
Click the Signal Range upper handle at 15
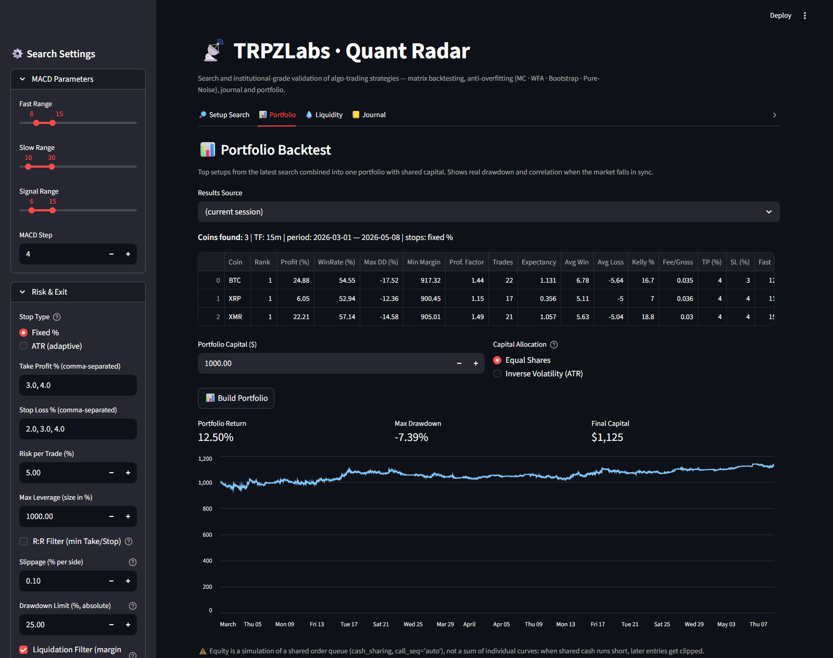coord(53,210)
